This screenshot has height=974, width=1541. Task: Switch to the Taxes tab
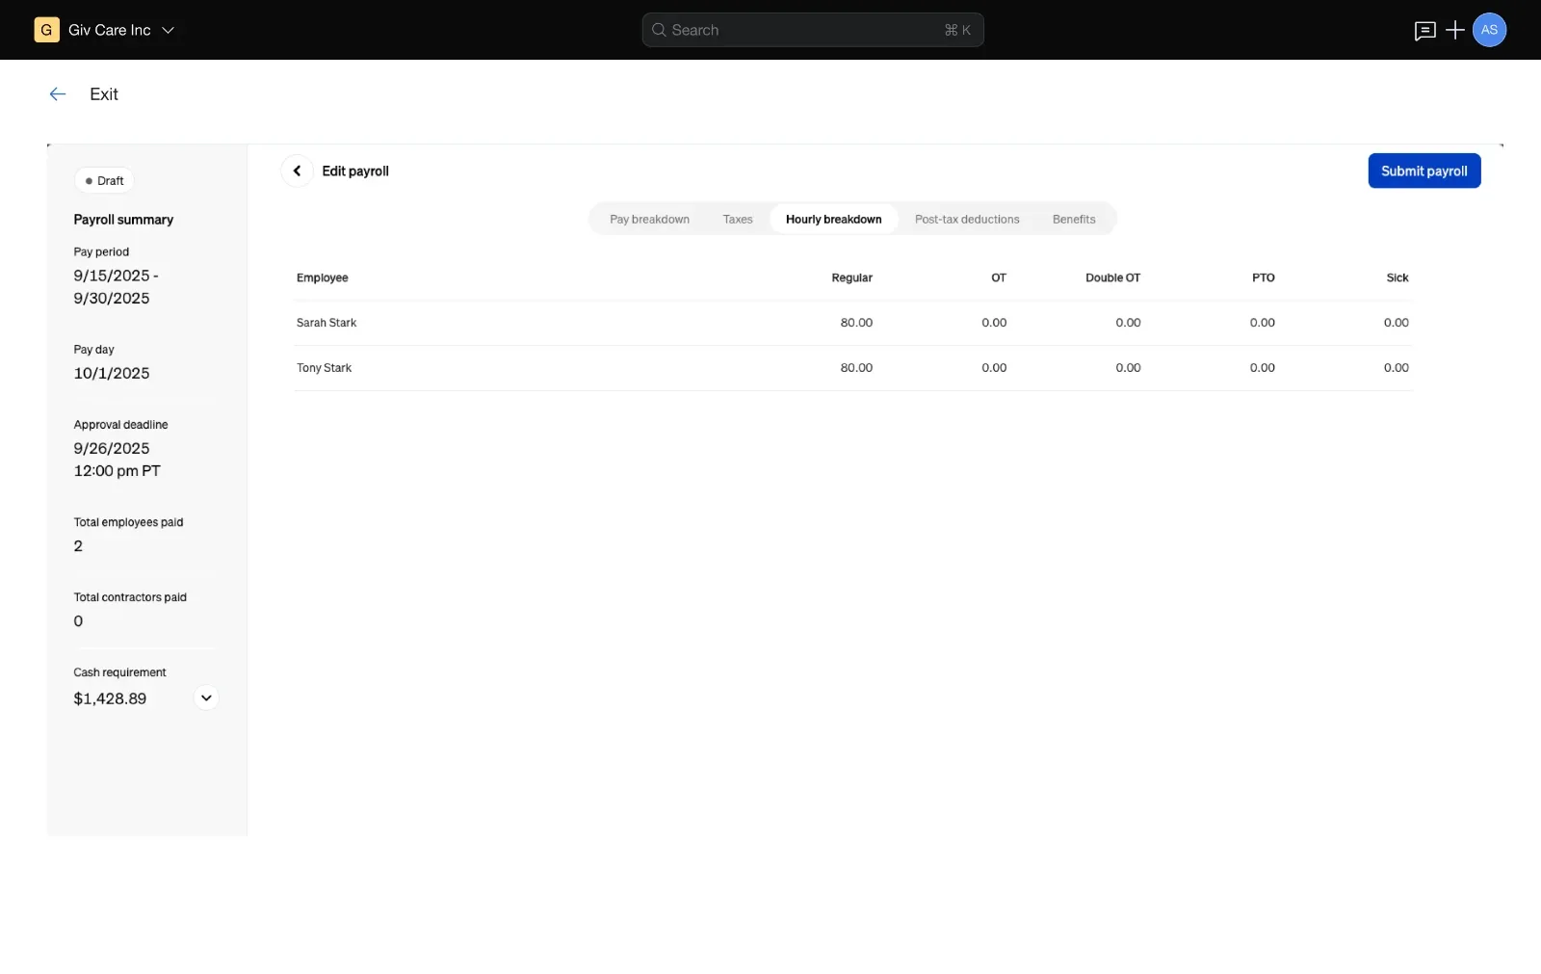pos(738,220)
